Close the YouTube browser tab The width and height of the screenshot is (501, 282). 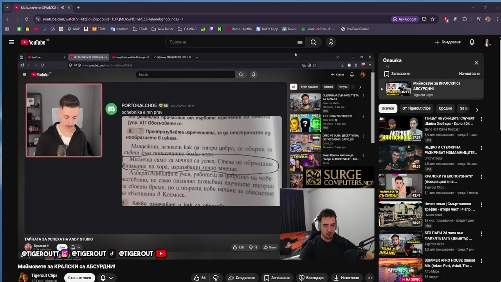pos(69,7)
